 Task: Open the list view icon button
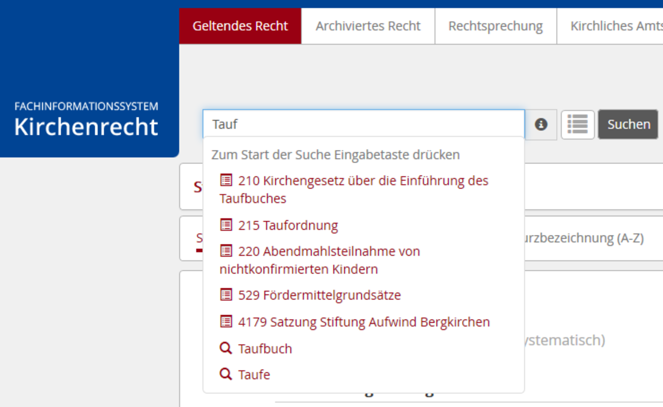(577, 125)
